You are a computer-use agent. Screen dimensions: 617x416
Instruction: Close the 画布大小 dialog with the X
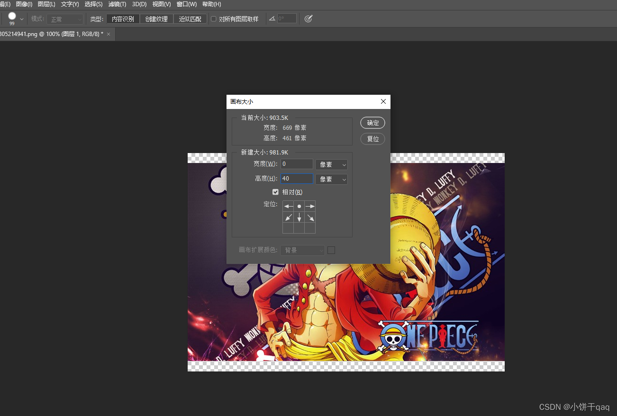(x=383, y=101)
